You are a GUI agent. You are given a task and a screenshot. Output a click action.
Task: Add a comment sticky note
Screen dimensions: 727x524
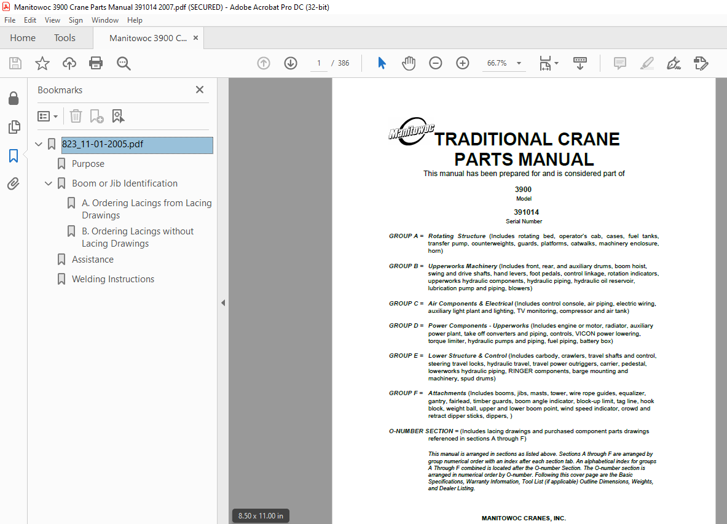pyautogui.click(x=620, y=63)
